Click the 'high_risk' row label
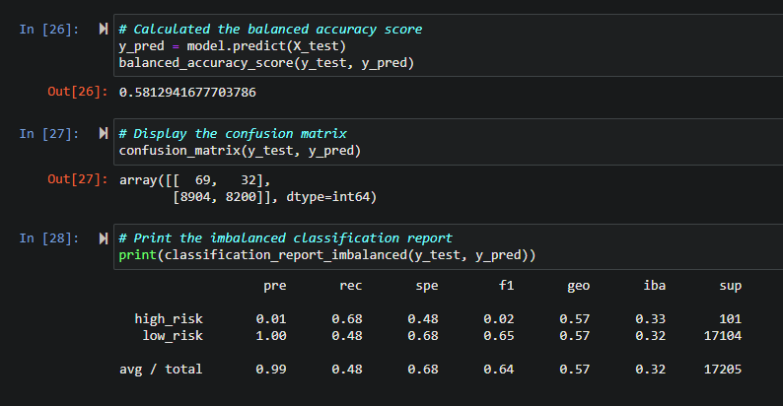The image size is (783, 406). 169,319
